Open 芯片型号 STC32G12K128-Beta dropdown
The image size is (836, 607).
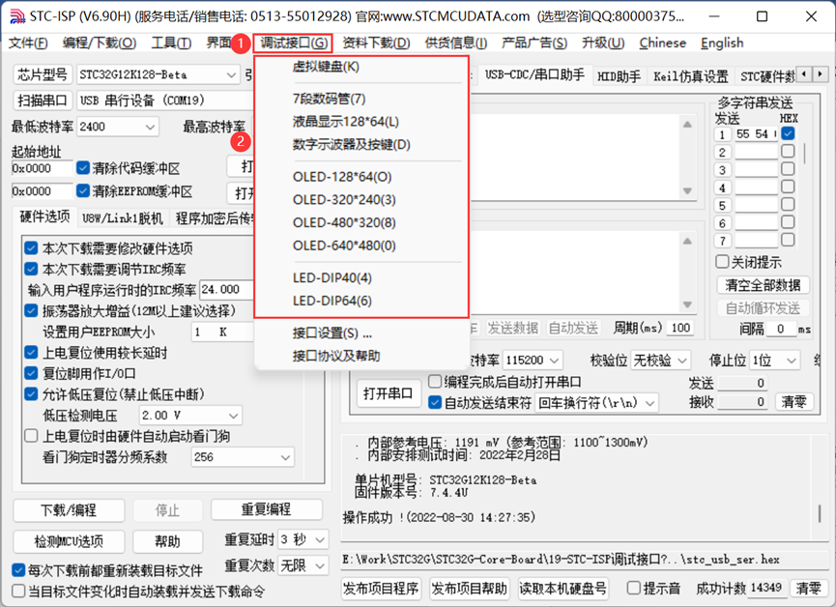pos(158,74)
